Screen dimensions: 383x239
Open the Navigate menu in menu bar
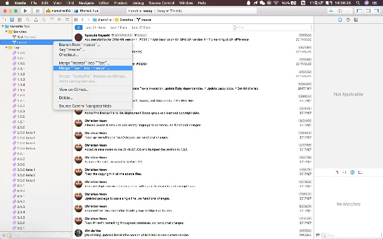(86, 3)
